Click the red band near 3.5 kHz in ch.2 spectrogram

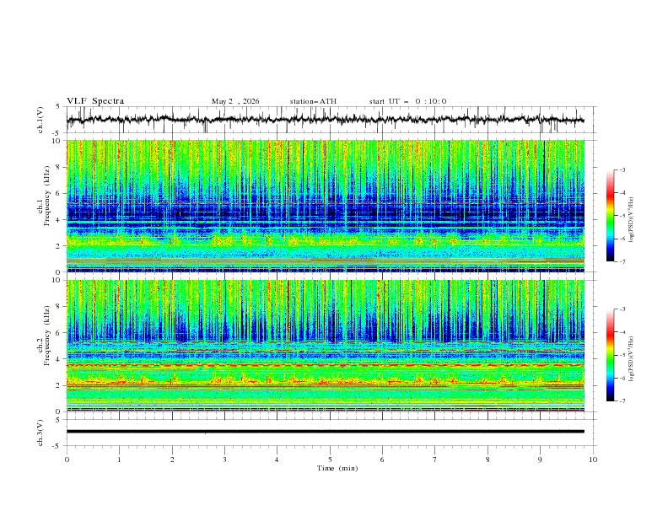point(325,366)
